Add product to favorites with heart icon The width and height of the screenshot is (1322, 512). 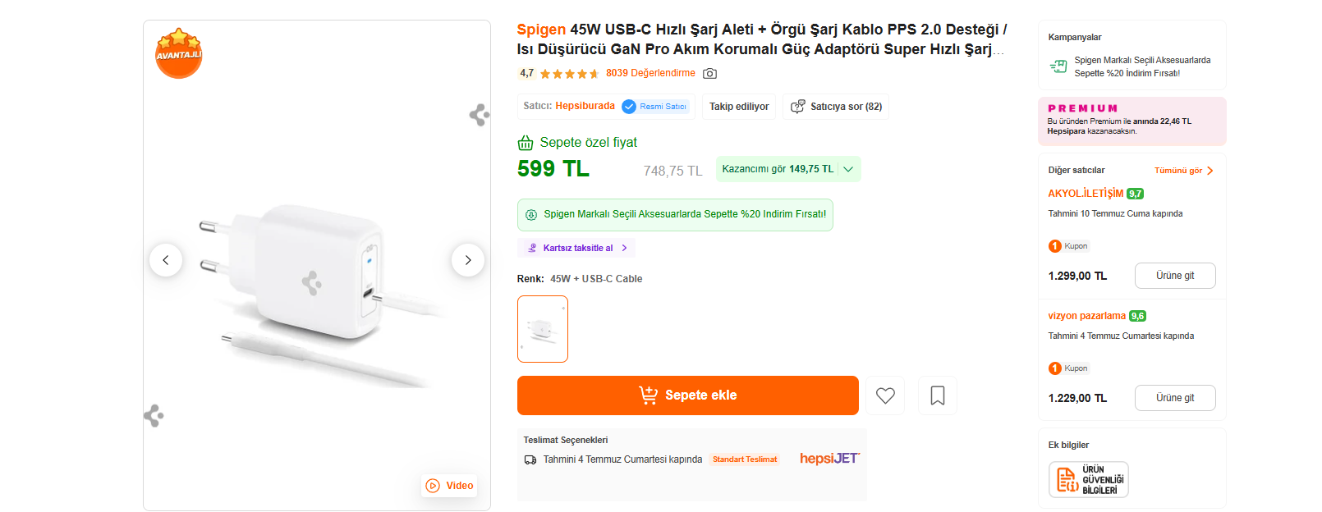pyautogui.click(x=885, y=395)
